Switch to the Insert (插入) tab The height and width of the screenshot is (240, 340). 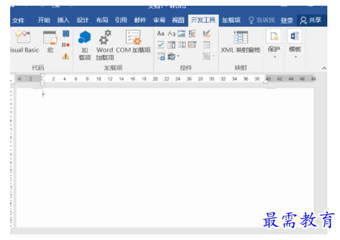(x=63, y=20)
